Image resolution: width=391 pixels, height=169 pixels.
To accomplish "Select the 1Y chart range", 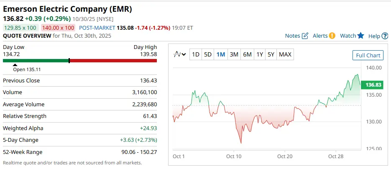I will click(x=260, y=54).
